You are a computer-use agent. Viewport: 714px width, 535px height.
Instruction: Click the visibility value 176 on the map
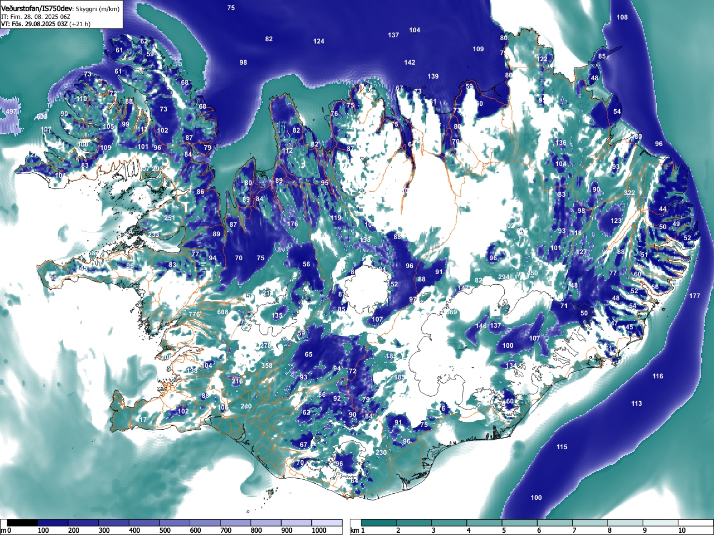[292, 224]
